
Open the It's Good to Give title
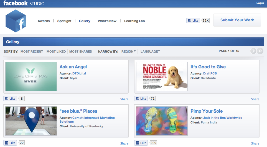pos(208,67)
